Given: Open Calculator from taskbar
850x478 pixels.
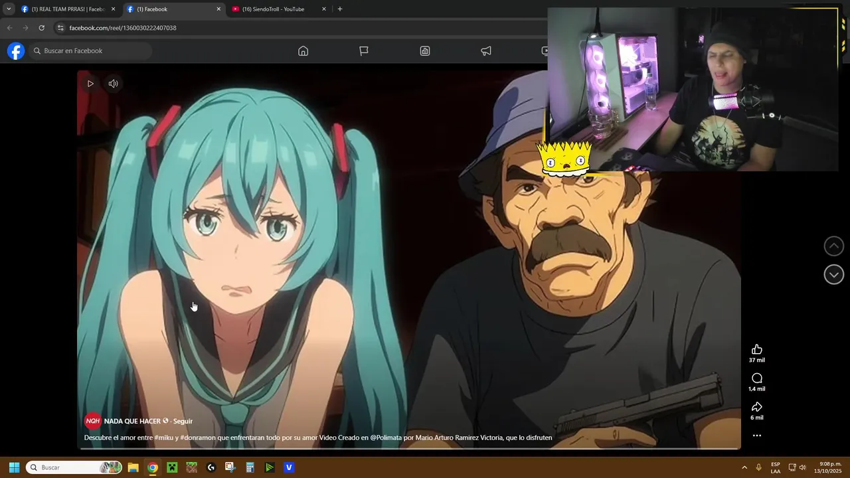Looking at the screenshot, I should click(250, 467).
